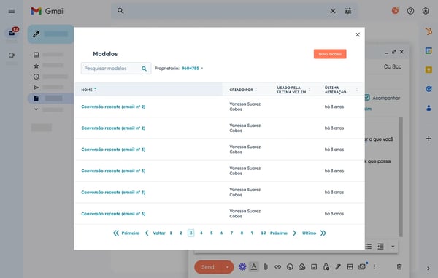Image resolution: width=438 pixels, height=278 pixels.
Task: Click the attach files paperclip icon
Action: pos(266,267)
